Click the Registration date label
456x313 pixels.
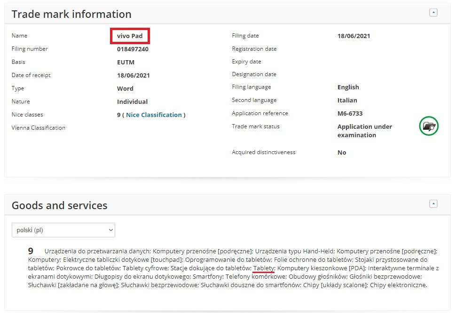[254, 49]
